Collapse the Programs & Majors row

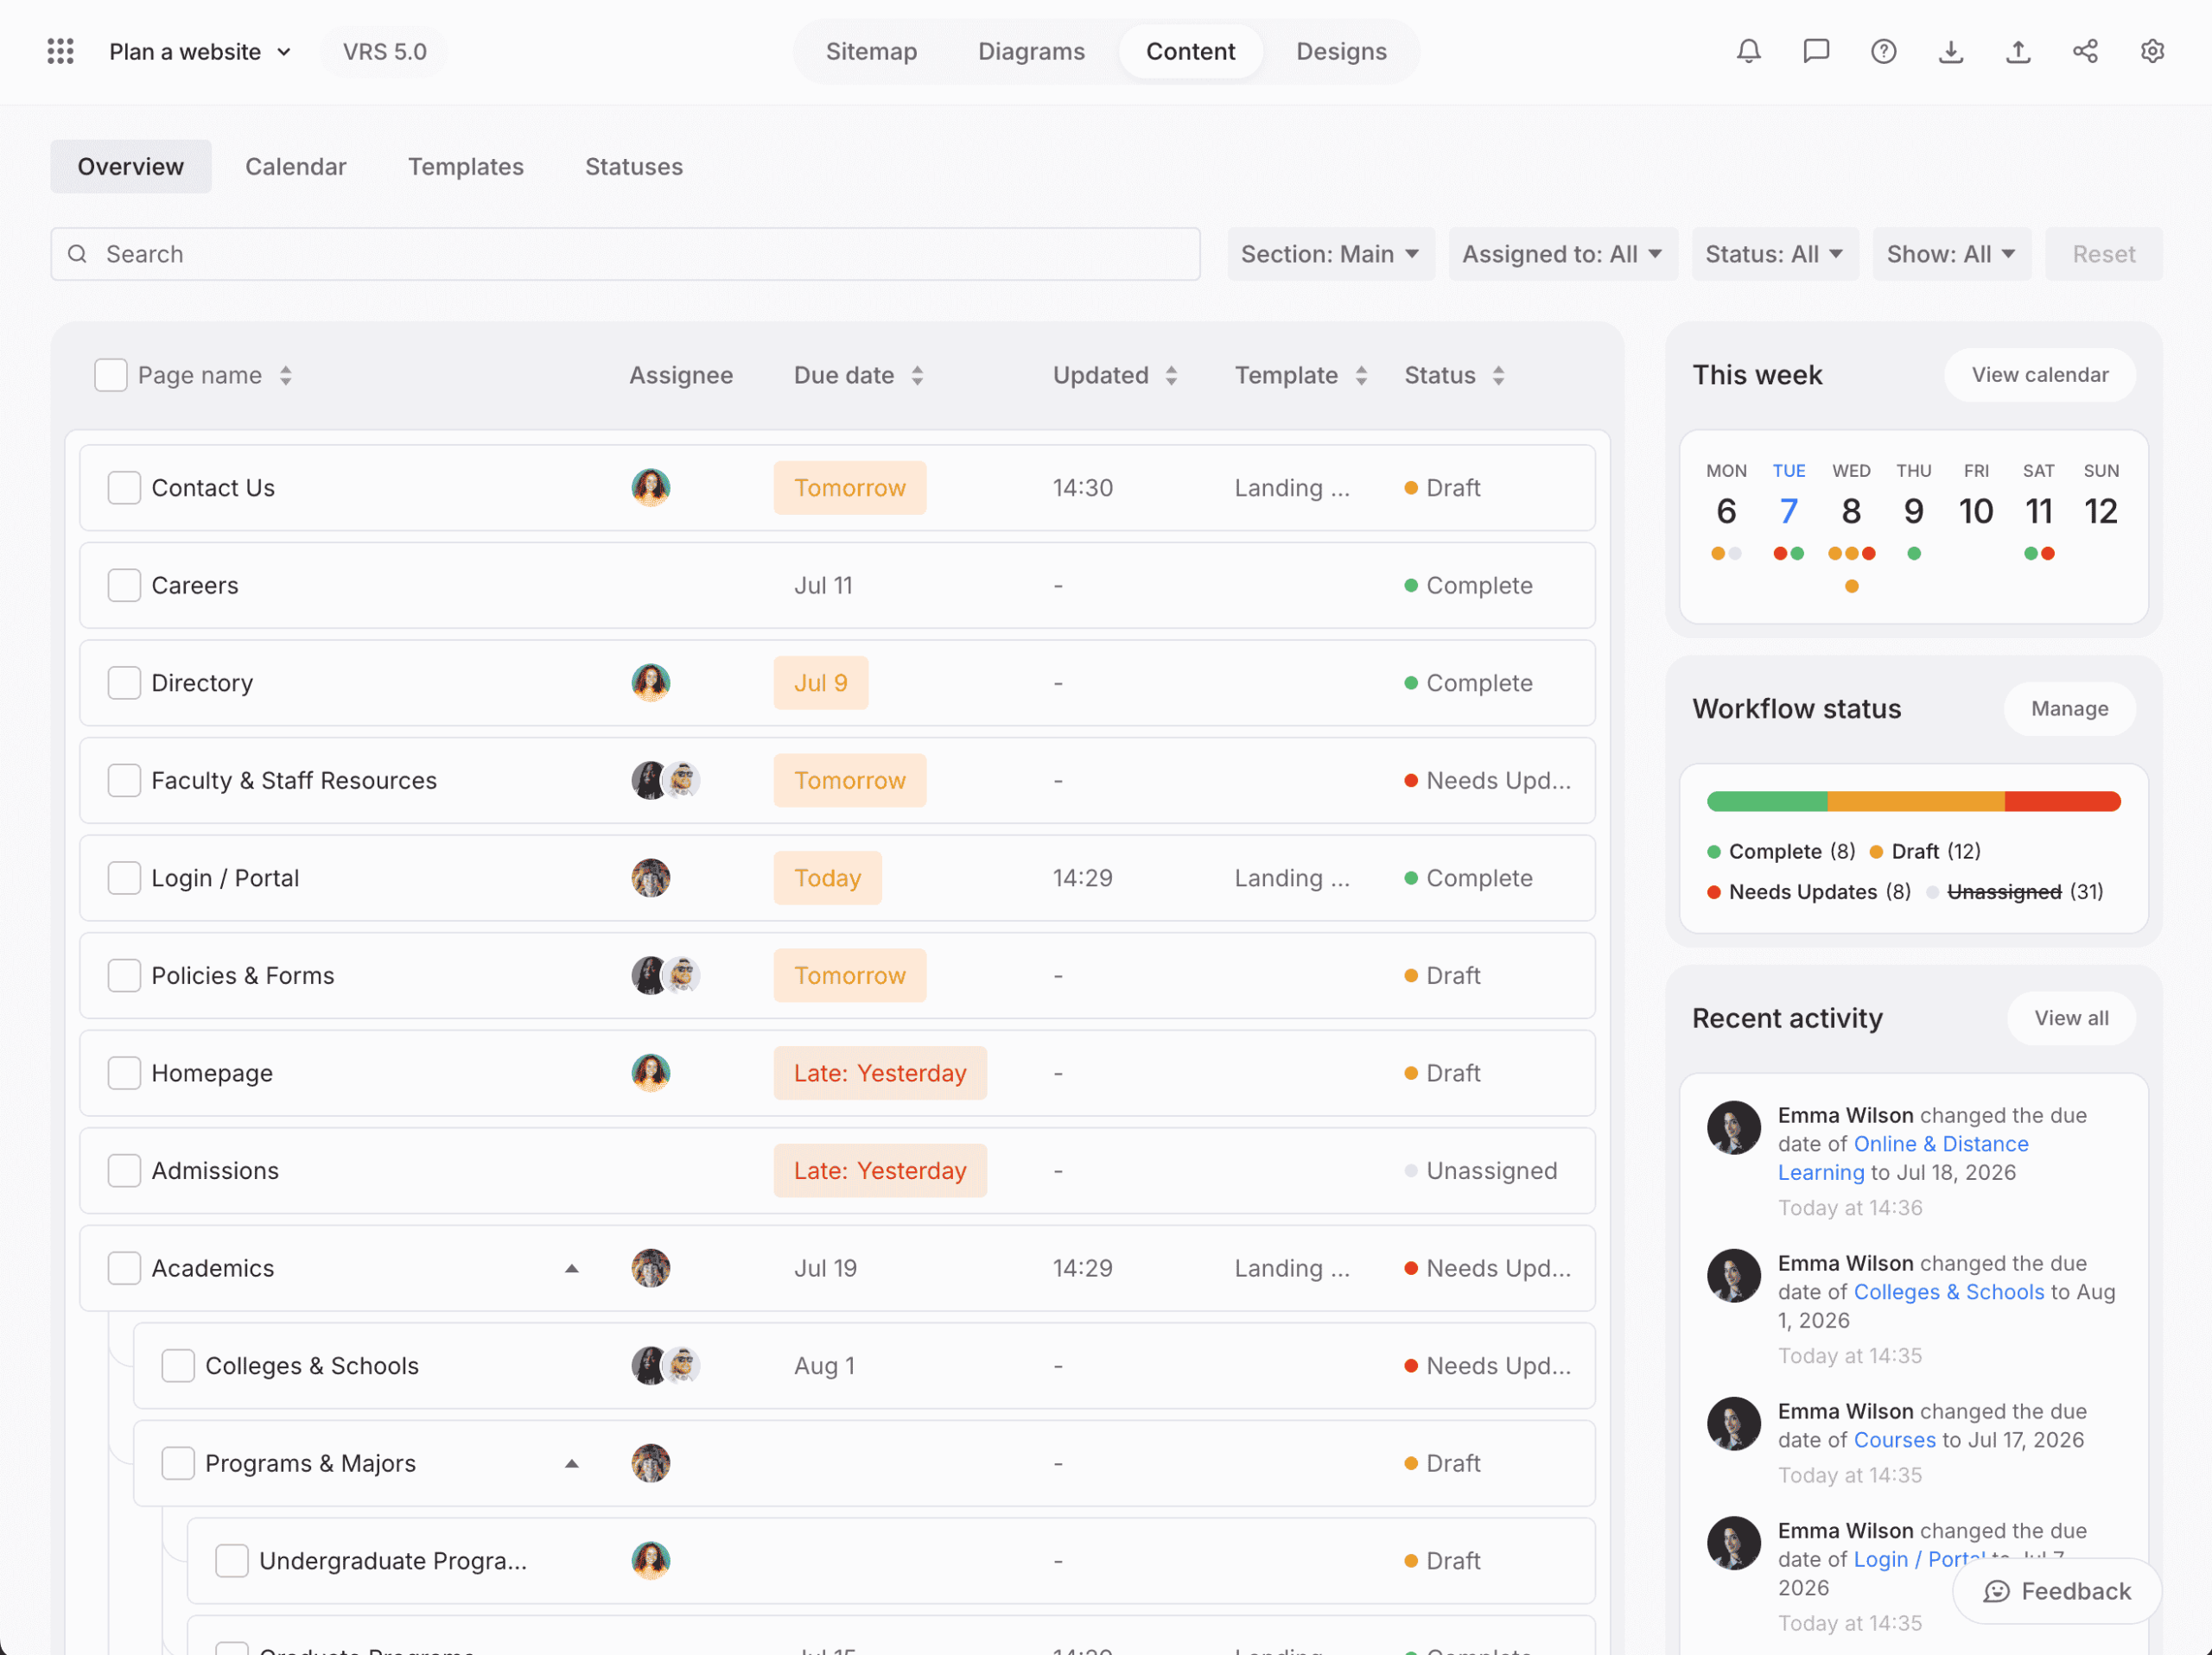coord(571,1463)
